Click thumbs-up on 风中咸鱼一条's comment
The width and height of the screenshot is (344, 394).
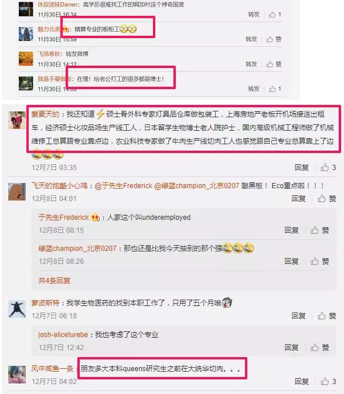coord(328,382)
